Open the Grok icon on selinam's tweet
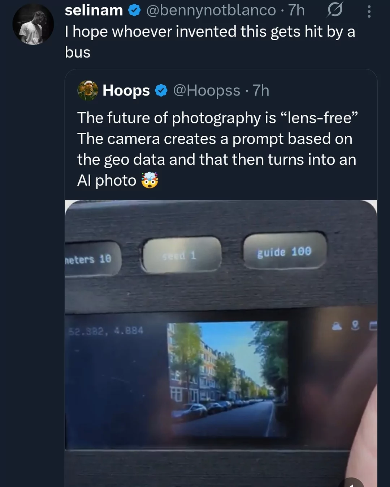Viewport: 390px width, 487px height. pyautogui.click(x=334, y=10)
